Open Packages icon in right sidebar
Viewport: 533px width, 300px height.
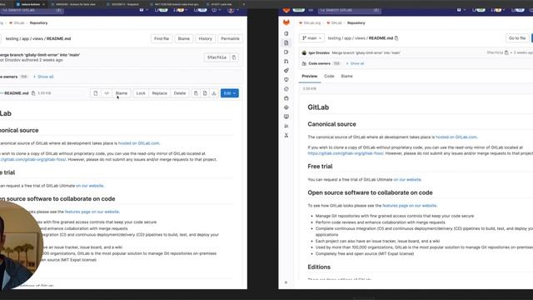[286, 98]
